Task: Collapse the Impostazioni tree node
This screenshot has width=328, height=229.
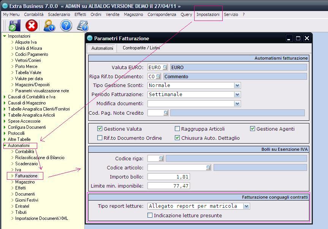Action: click(x=5, y=36)
